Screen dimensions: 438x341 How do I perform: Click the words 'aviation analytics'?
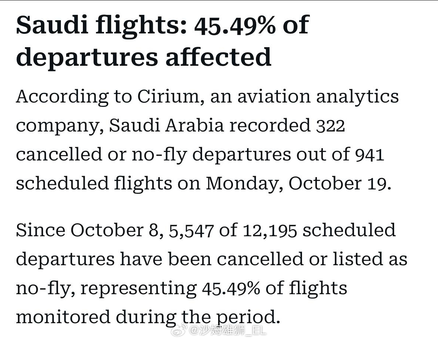tap(318, 97)
